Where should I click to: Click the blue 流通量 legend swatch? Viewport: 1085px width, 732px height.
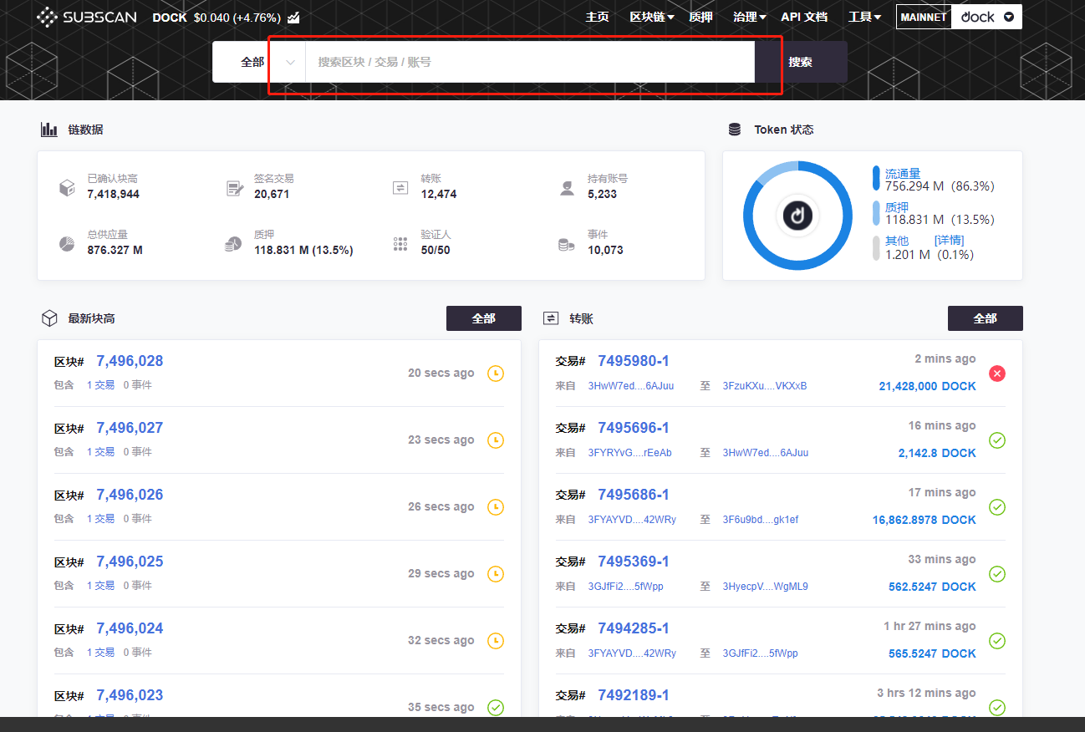[x=876, y=178]
